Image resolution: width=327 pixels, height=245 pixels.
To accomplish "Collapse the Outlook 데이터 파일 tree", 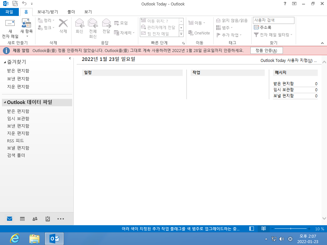I will click(x=4, y=102).
